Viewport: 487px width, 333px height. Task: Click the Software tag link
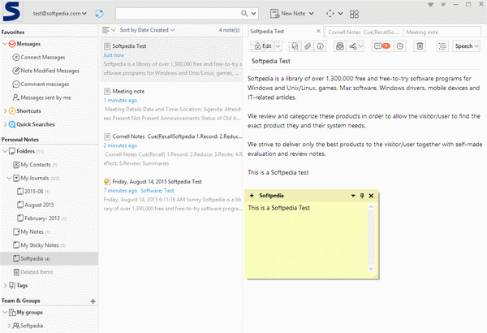point(151,191)
